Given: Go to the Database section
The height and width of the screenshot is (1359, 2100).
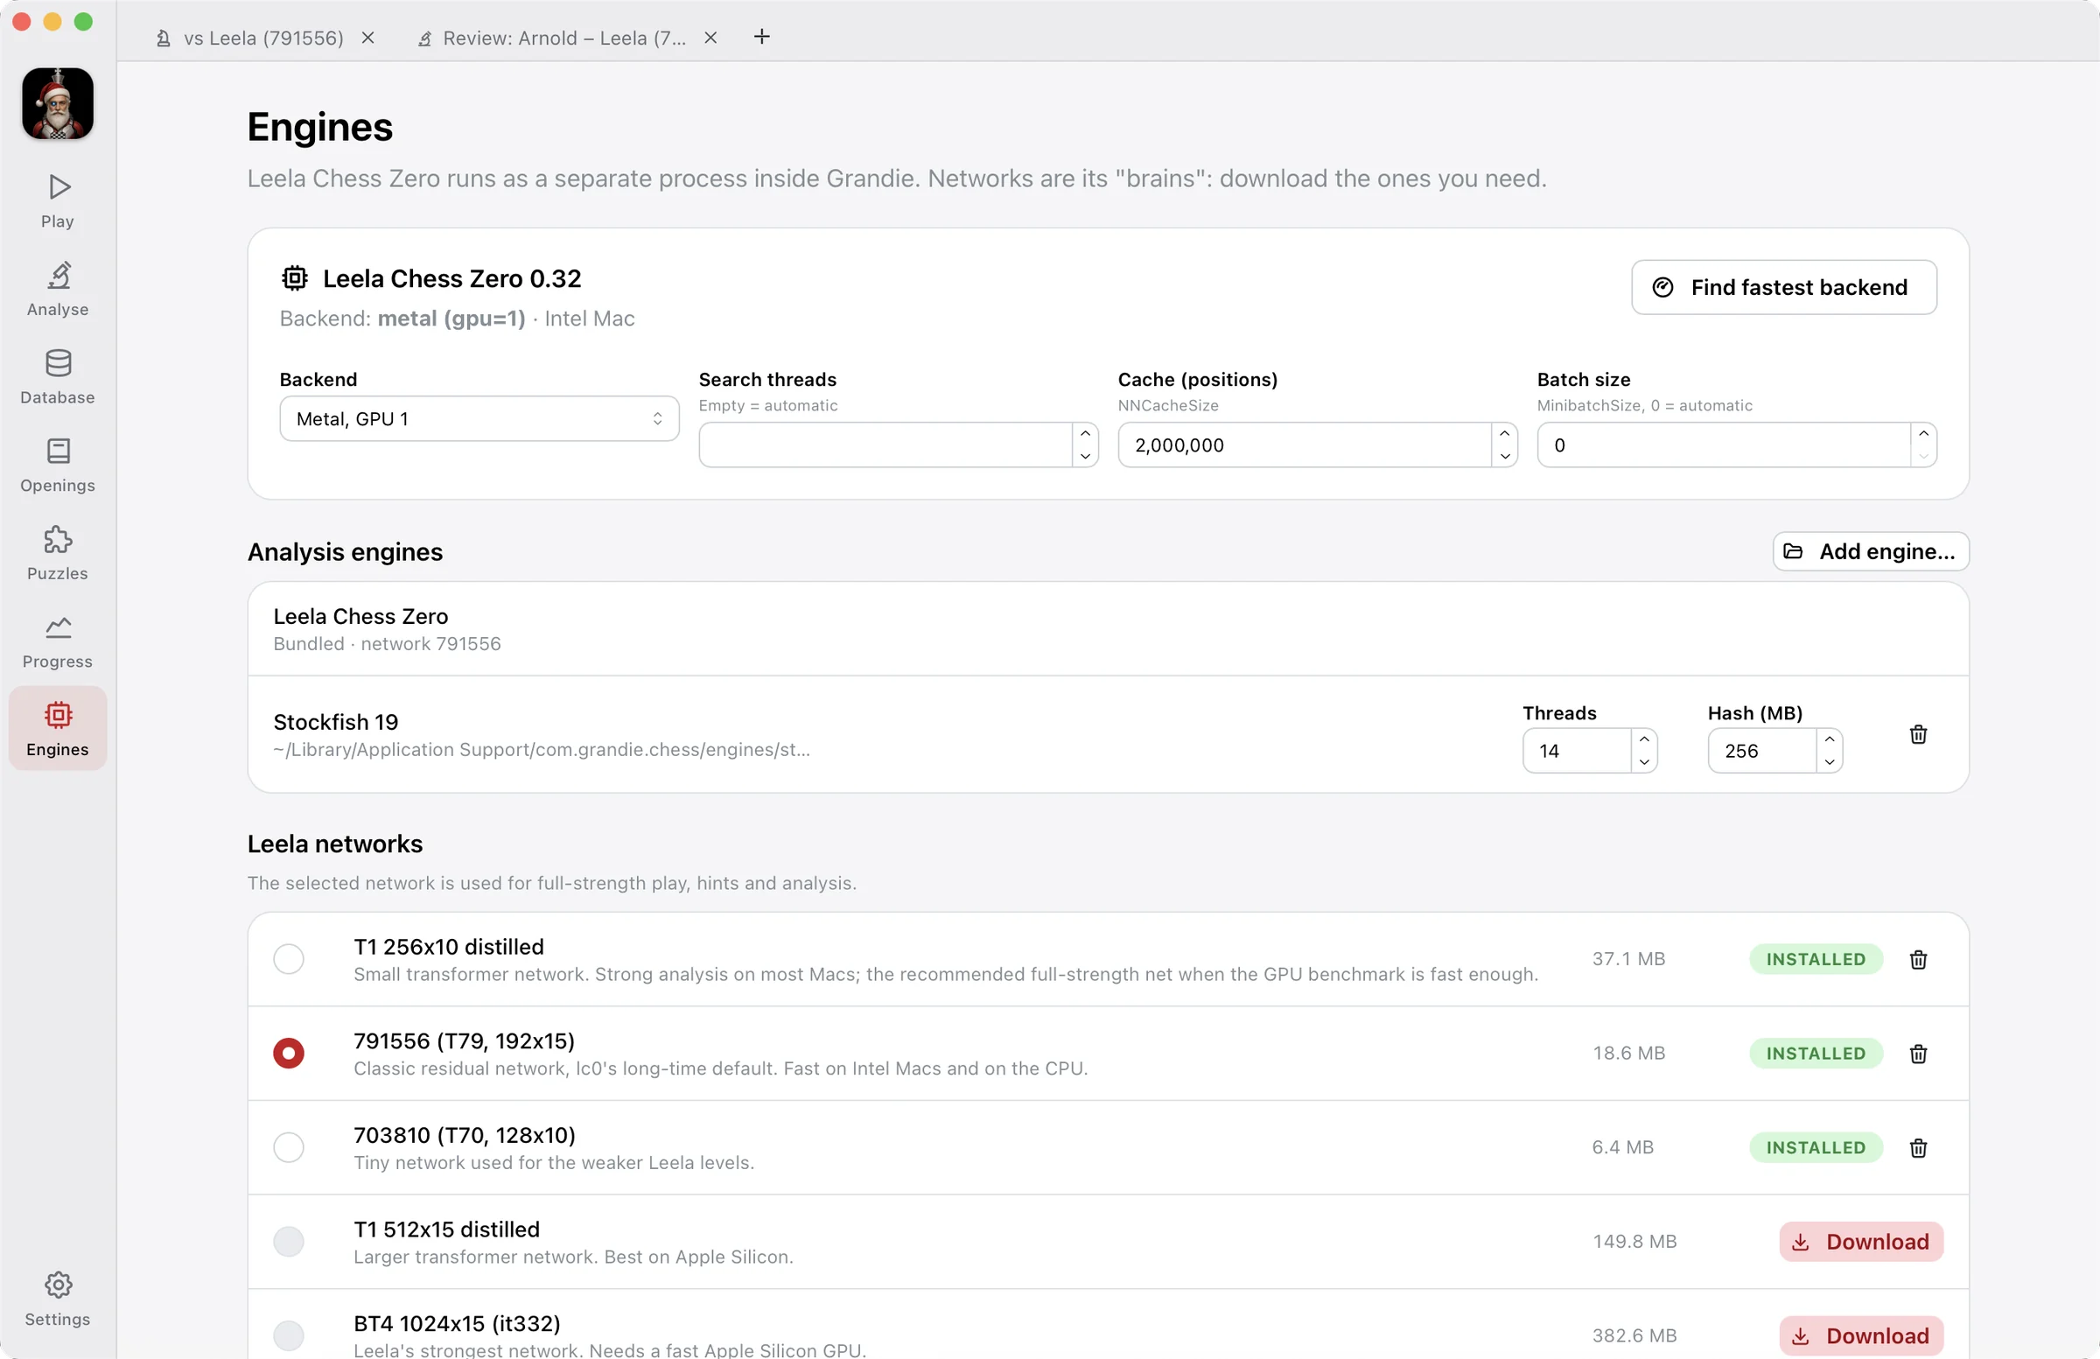Looking at the screenshot, I should (58, 378).
